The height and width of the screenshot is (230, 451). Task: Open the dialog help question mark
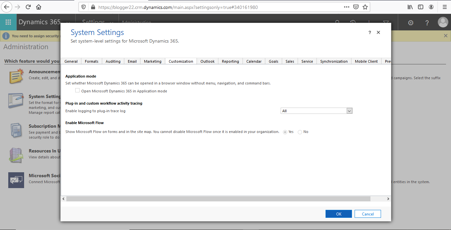click(x=369, y=32)
